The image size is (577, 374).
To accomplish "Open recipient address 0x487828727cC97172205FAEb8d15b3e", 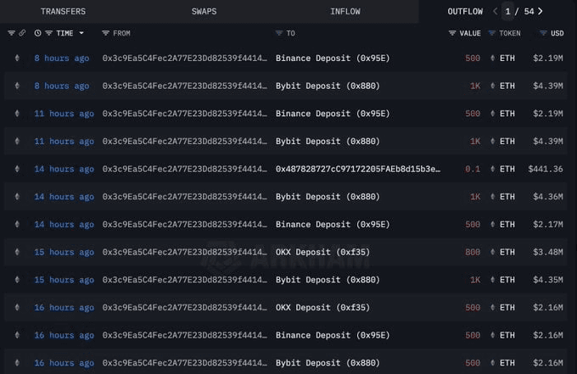I will (358, 169).
